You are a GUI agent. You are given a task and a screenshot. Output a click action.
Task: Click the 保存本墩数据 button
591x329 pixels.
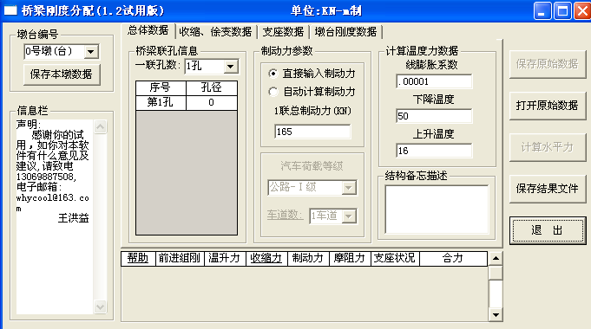[62, 74]
